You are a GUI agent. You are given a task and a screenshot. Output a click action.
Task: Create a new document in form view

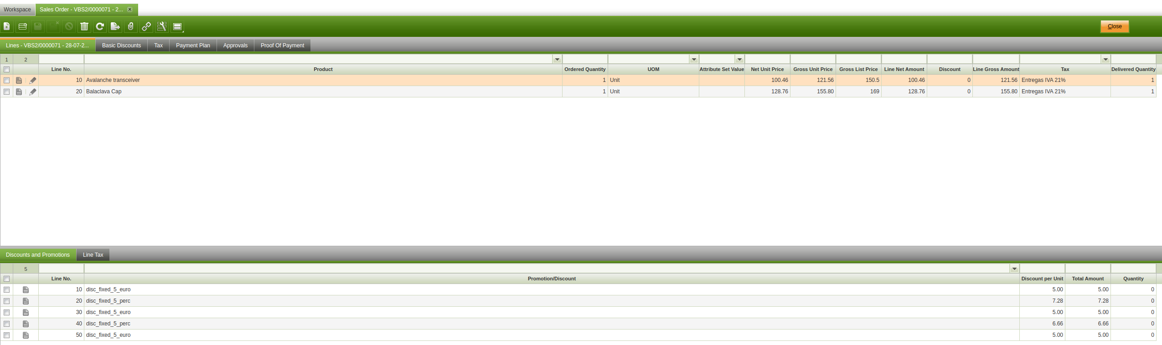[7, 26]
